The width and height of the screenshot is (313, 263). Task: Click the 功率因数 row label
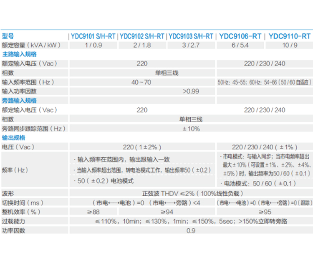14,231
